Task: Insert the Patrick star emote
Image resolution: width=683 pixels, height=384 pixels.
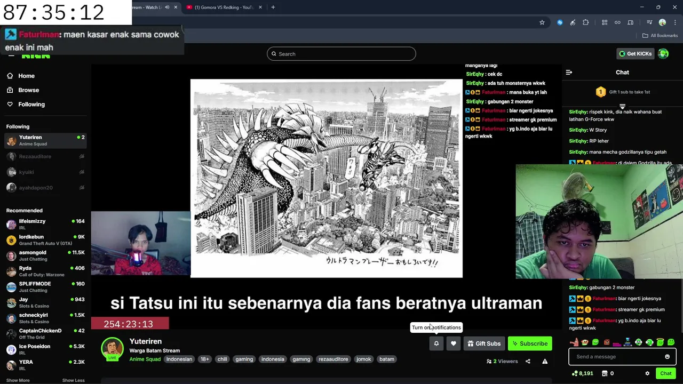Action: coord(574,342)
